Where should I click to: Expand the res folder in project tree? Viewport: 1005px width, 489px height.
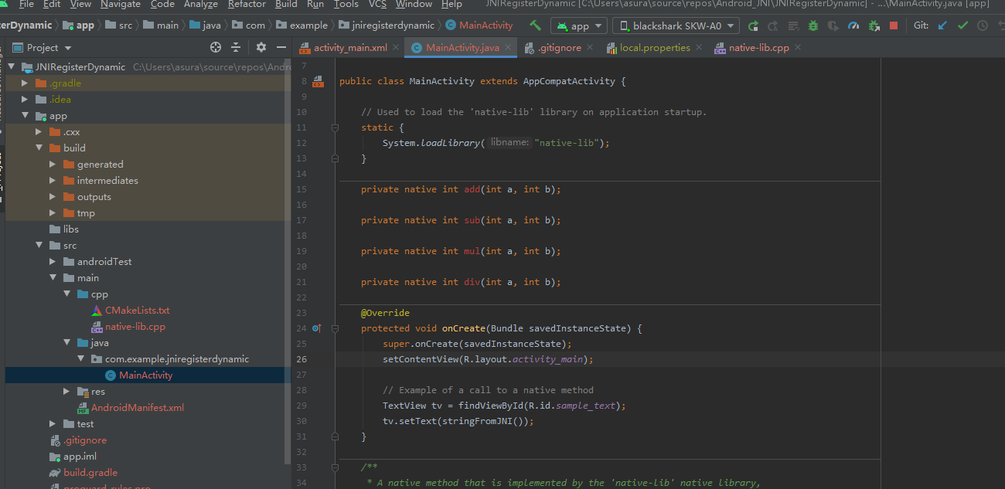click(66, 392)
